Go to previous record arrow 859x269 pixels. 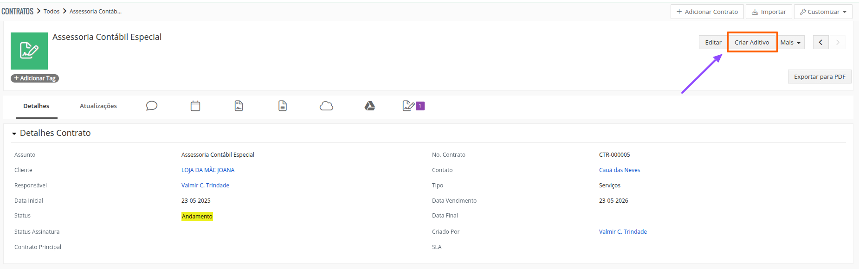click(x=820, y=42)
